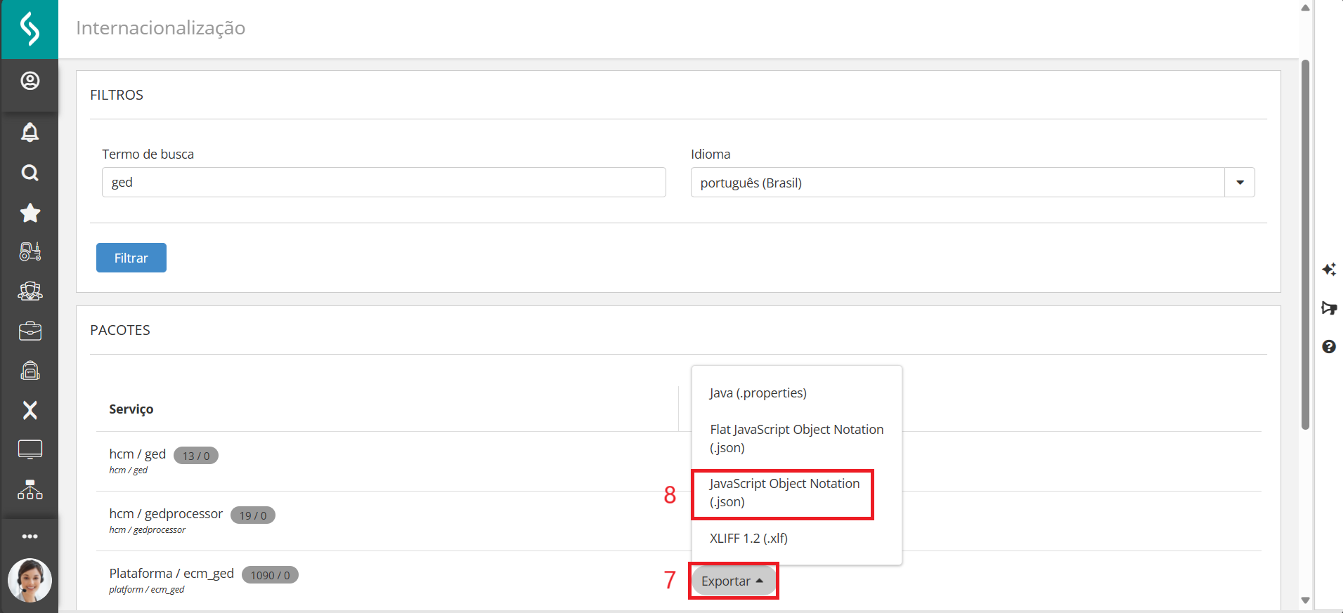Open the help question mark icon
This screenshot has height=613, width=1343.
point(1328,346)
